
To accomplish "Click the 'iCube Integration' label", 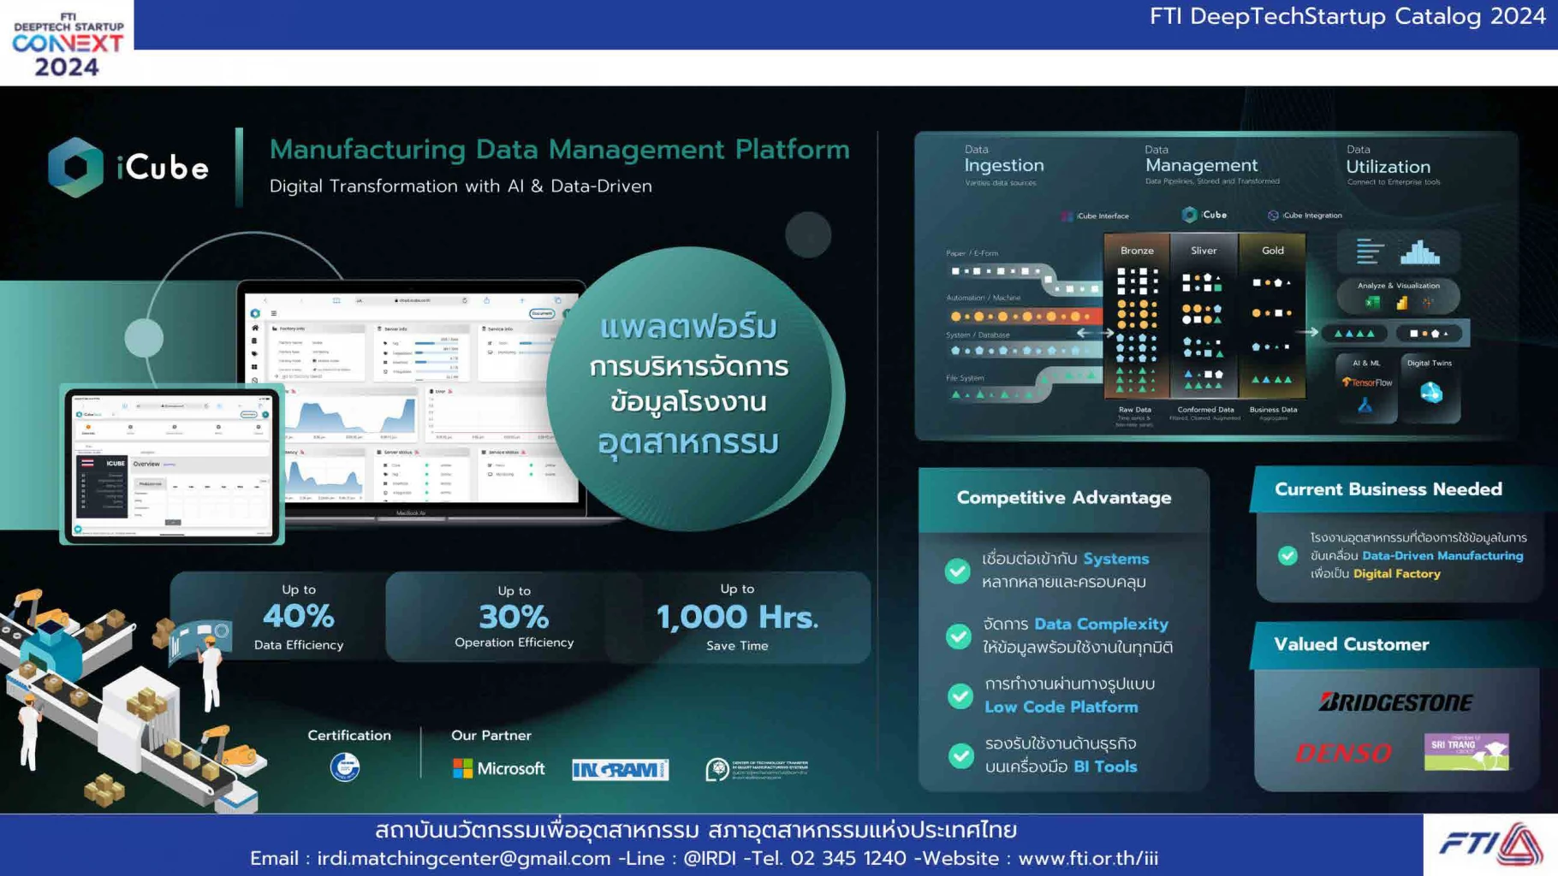I will click(x=1312, y=216).
